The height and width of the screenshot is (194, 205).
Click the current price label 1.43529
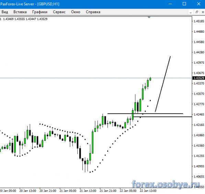tap(199, 78)
